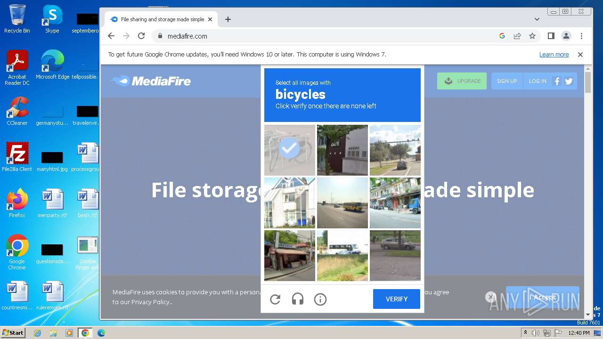Open captcha help info icon
Viewport: 603px width, 339px height.
tap(320, 299)
